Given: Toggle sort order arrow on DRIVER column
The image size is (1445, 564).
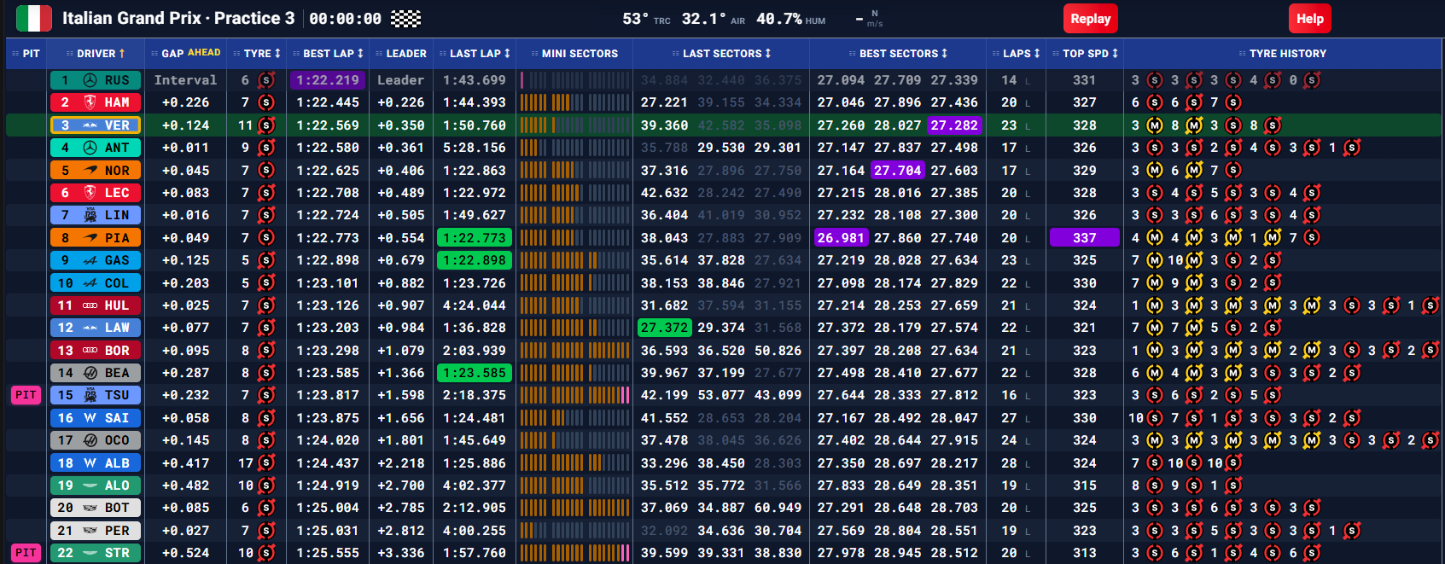Looking at the screenshot, I should click(x=122, y=54).
